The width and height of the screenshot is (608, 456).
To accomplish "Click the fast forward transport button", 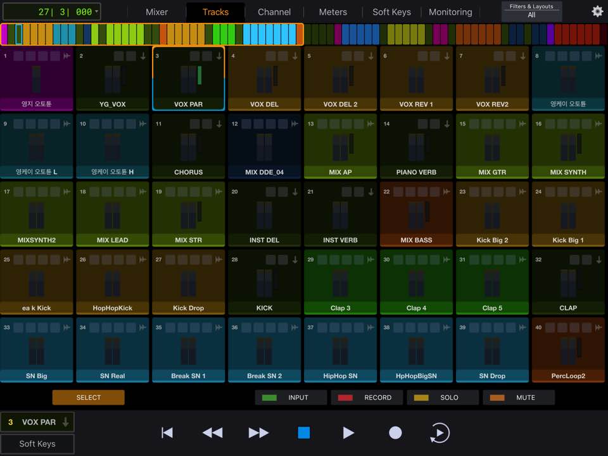I will [x=258, y=433].
